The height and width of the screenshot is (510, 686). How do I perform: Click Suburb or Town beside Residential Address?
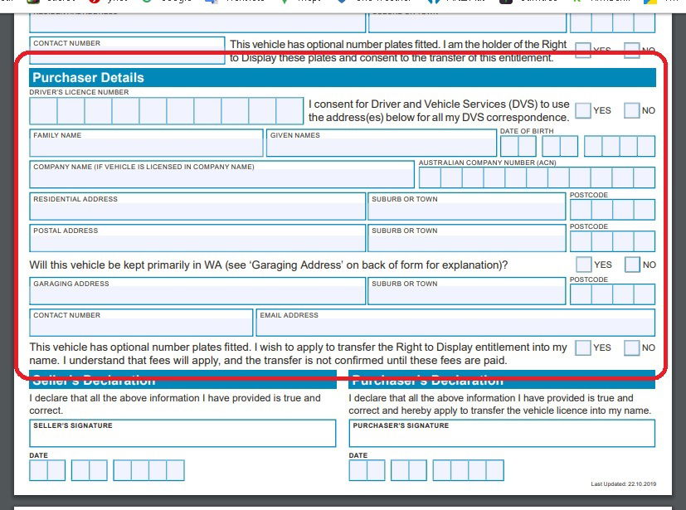coord(467,206)
